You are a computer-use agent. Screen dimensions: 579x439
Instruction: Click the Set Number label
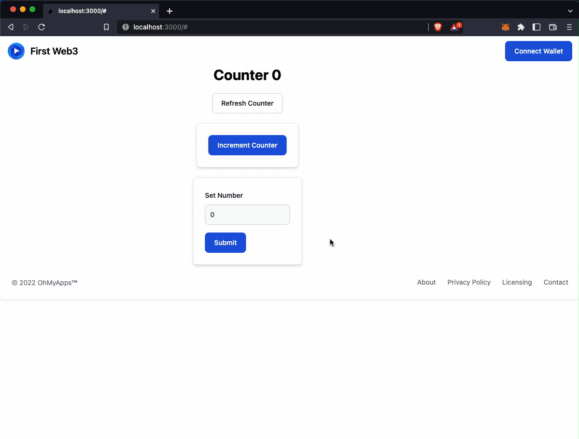(x=224, y=195)
